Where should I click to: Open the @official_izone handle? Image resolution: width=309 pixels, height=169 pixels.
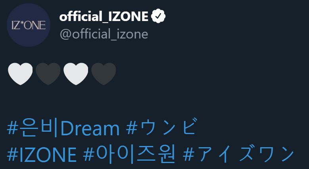104,34
